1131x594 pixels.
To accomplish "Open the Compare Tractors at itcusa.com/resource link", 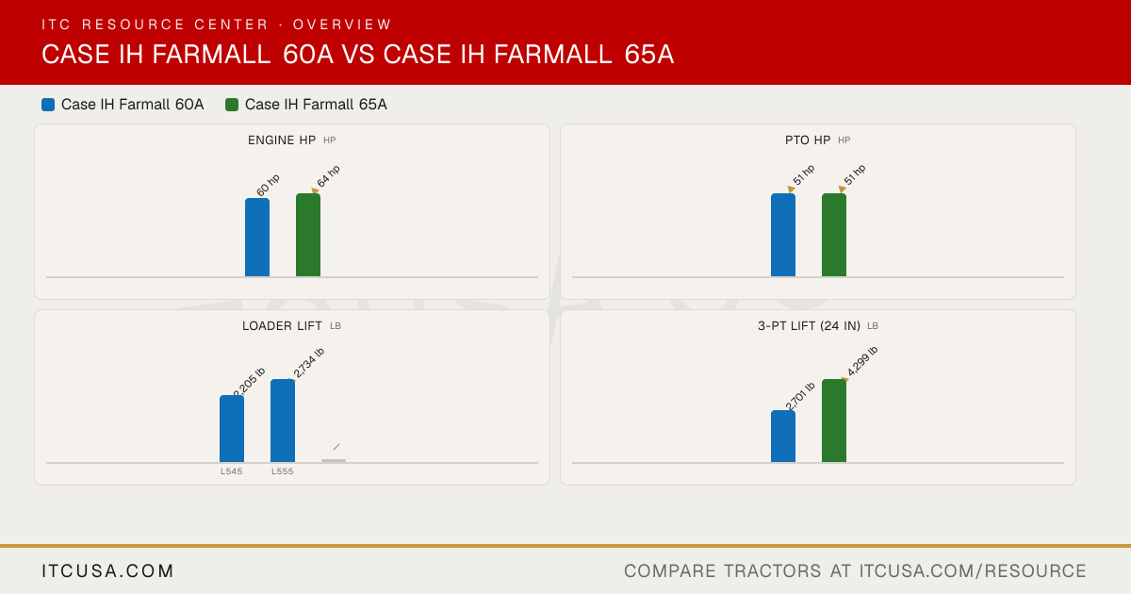I will [x=856, y=571].
